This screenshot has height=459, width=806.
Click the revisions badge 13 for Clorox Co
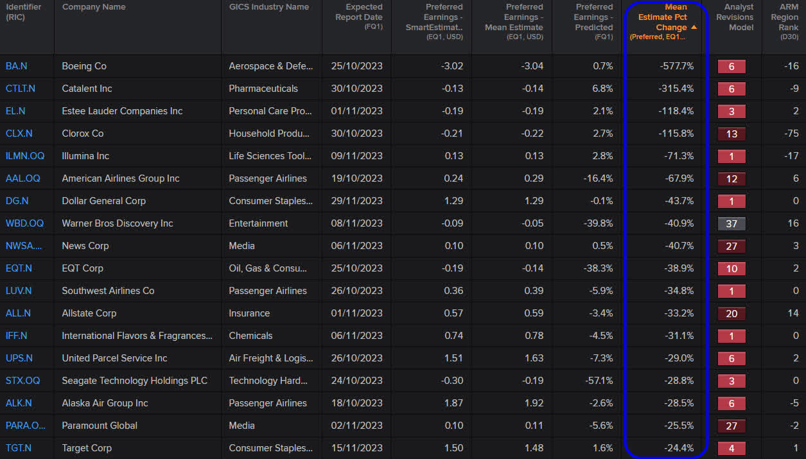point(732,134)
